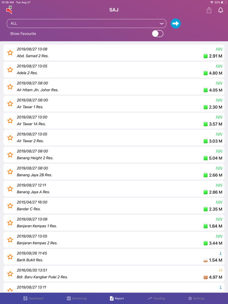The height and width of the screenshot is (304, 228).
Task: Star the Banang Jaya A Res. row
Action: point(10,189)
